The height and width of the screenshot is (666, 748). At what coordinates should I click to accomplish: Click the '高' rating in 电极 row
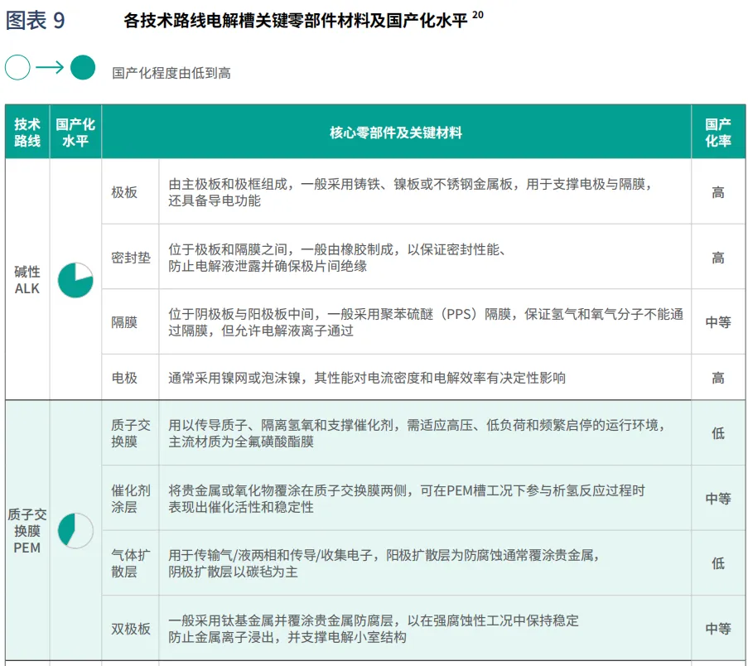point(718,378)
